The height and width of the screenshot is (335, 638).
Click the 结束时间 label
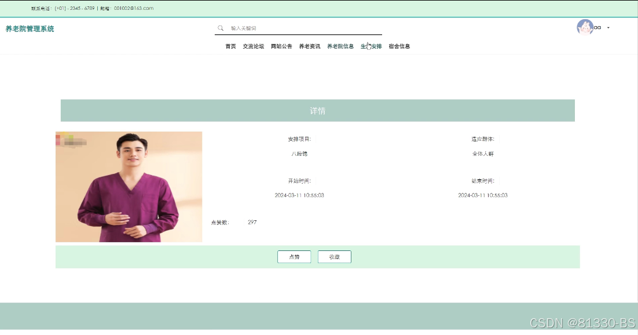coord(483,181)
